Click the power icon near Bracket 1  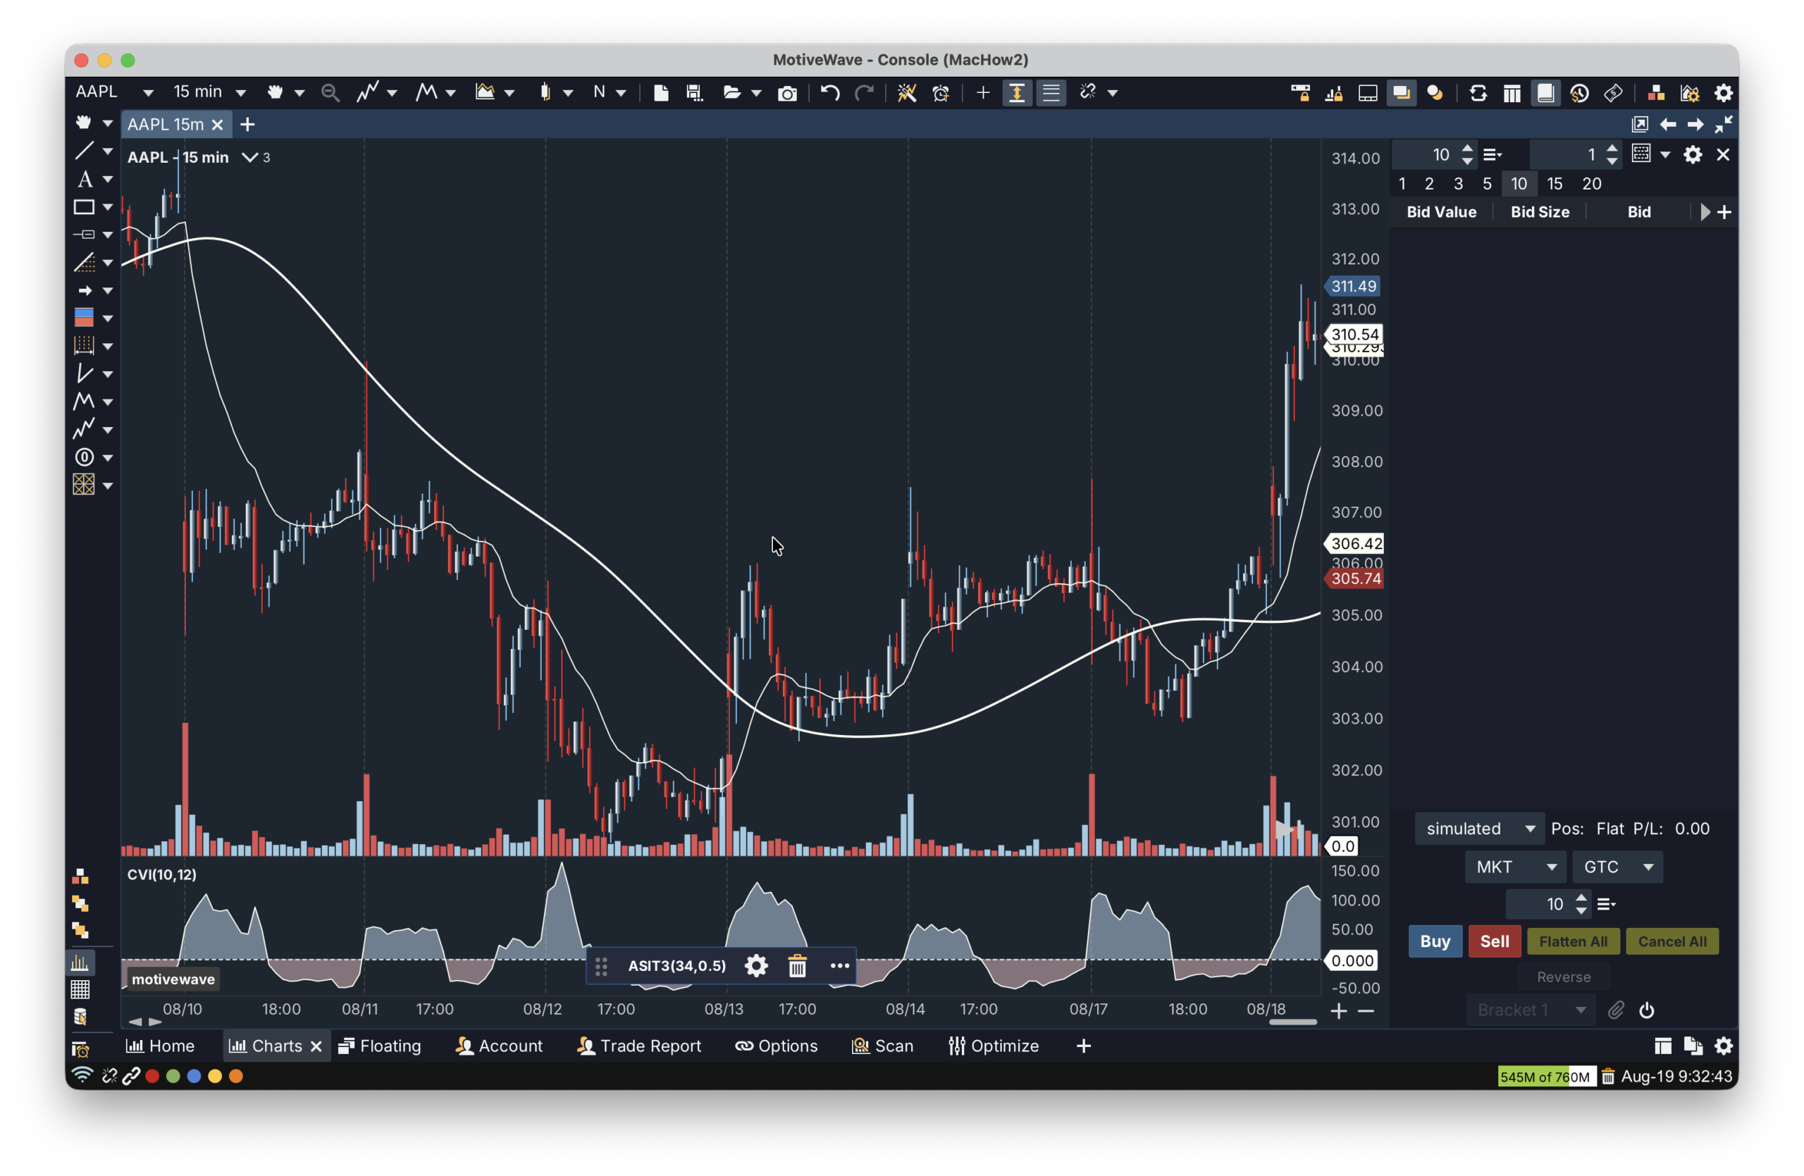[x=1646, y=1010]
